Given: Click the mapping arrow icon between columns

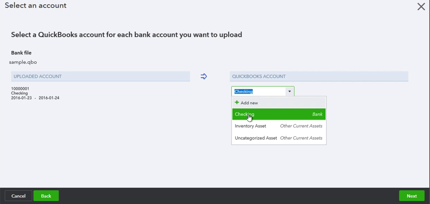Looking at the screenshot, I should (204, 77).
